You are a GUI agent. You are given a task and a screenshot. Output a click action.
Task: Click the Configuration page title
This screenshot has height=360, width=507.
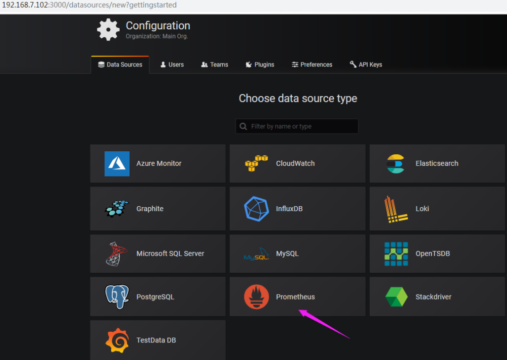[x=158, y=26]
